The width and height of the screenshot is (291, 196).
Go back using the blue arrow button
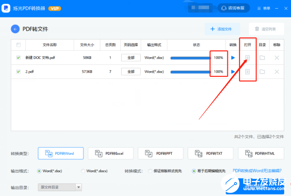click(x=15, y=29)
